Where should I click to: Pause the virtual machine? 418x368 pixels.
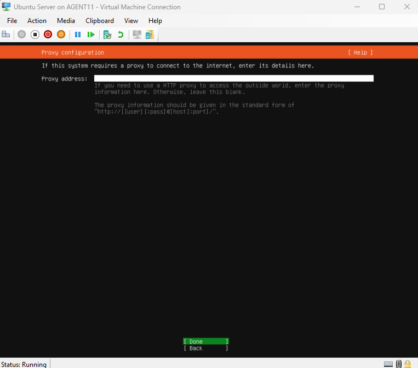point(78,34)
